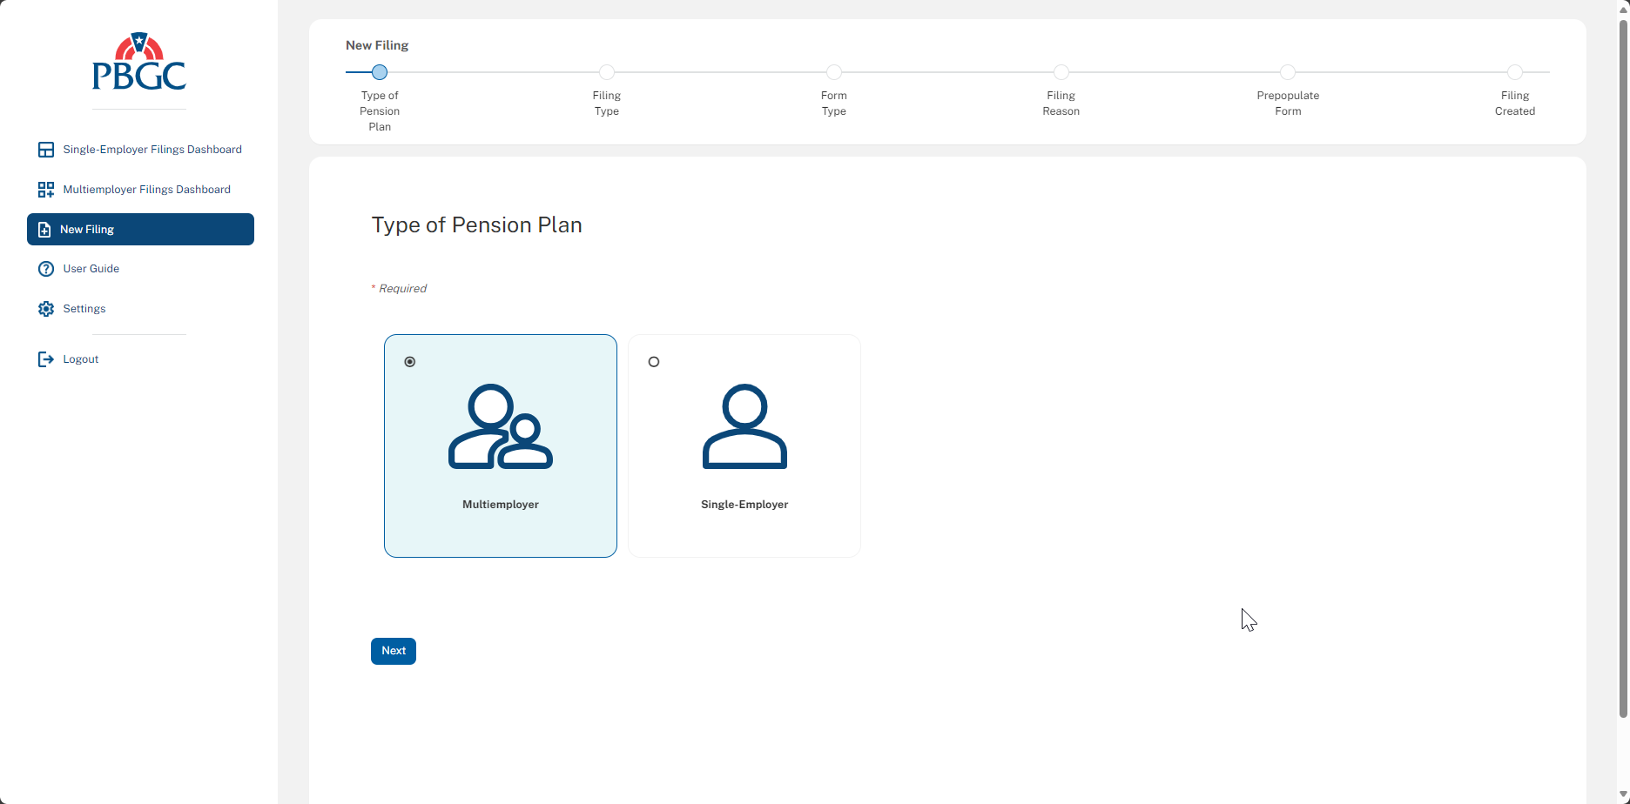This screenshot has width=1630, height=804.
Task: Click the Form Type step circle
Action: pyautogui.click(x=834, y=72)
